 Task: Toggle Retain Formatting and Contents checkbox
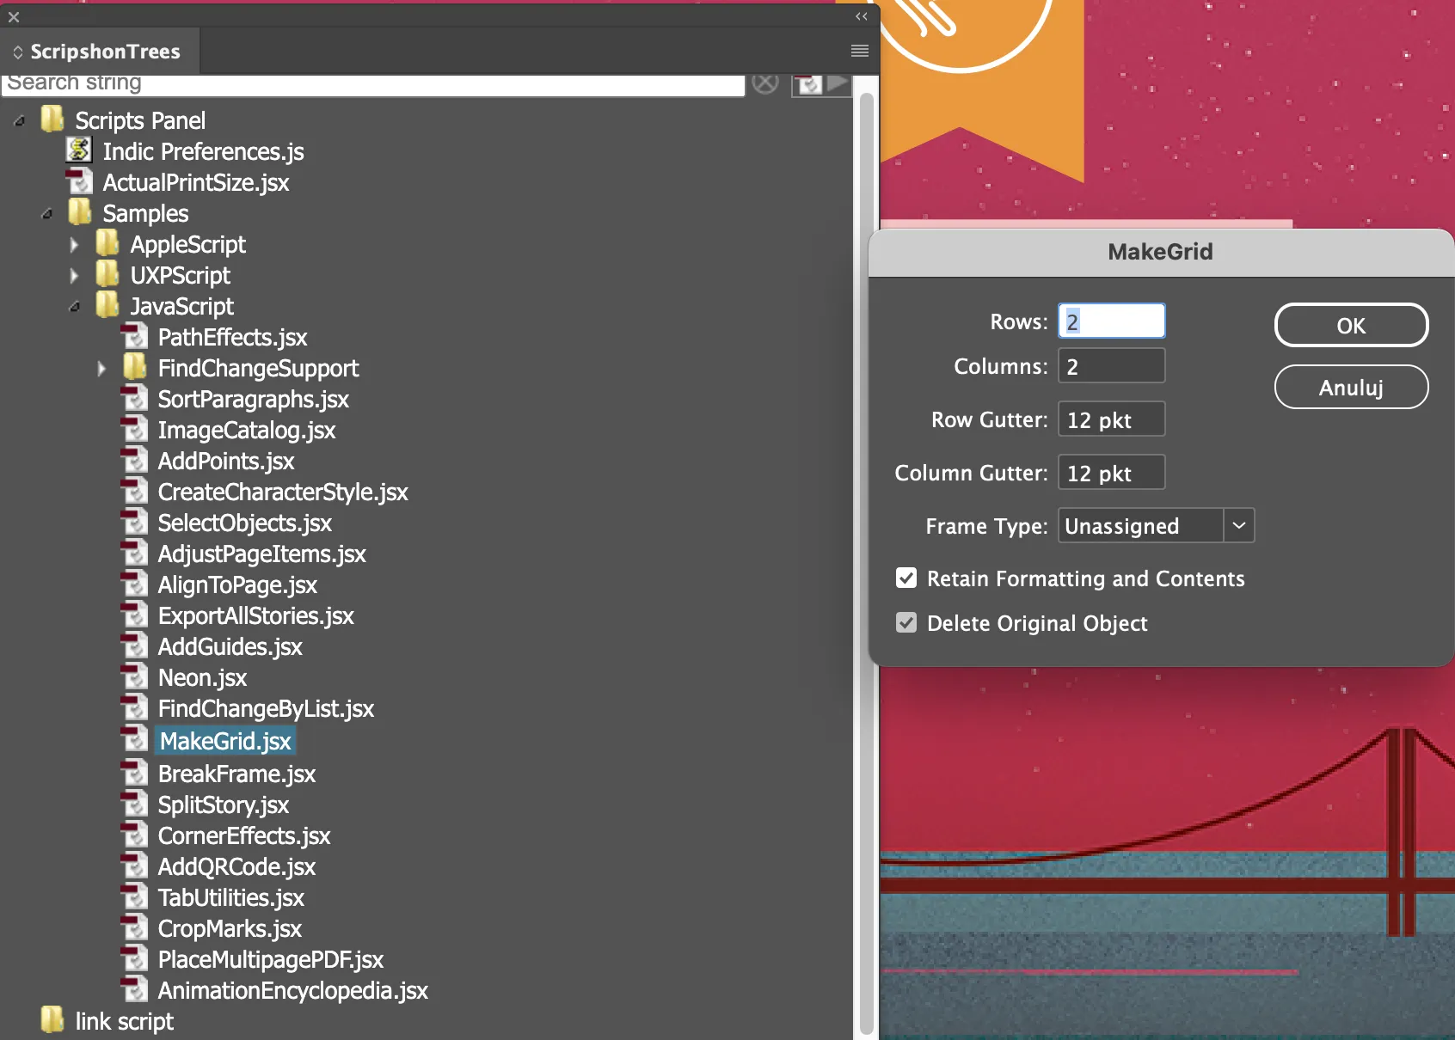tap(906, 578)
